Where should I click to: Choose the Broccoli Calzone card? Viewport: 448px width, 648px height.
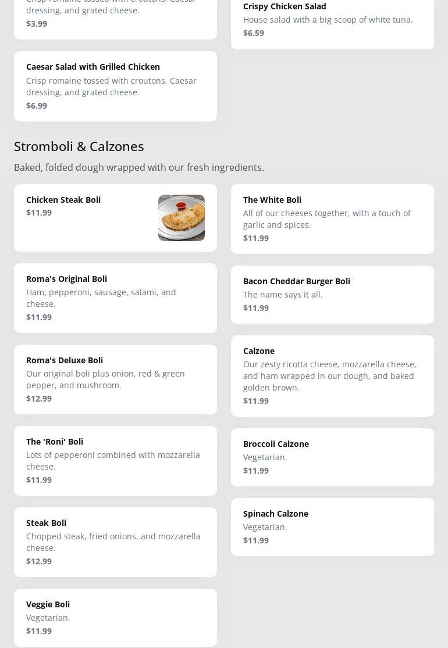[332, 457]
